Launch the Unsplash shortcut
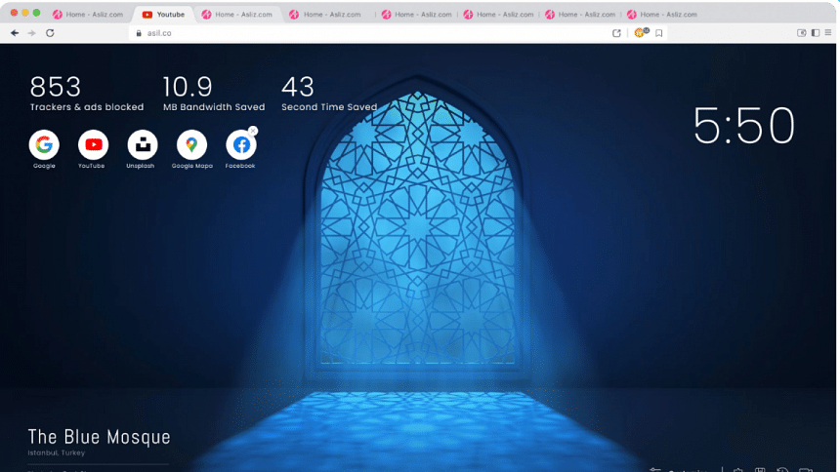The height and width of the screenshot is (472, 840). tap(143, 145)
